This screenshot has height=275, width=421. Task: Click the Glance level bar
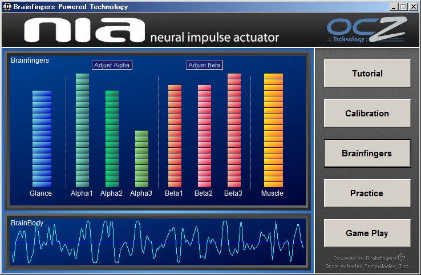tap(42, 139)
